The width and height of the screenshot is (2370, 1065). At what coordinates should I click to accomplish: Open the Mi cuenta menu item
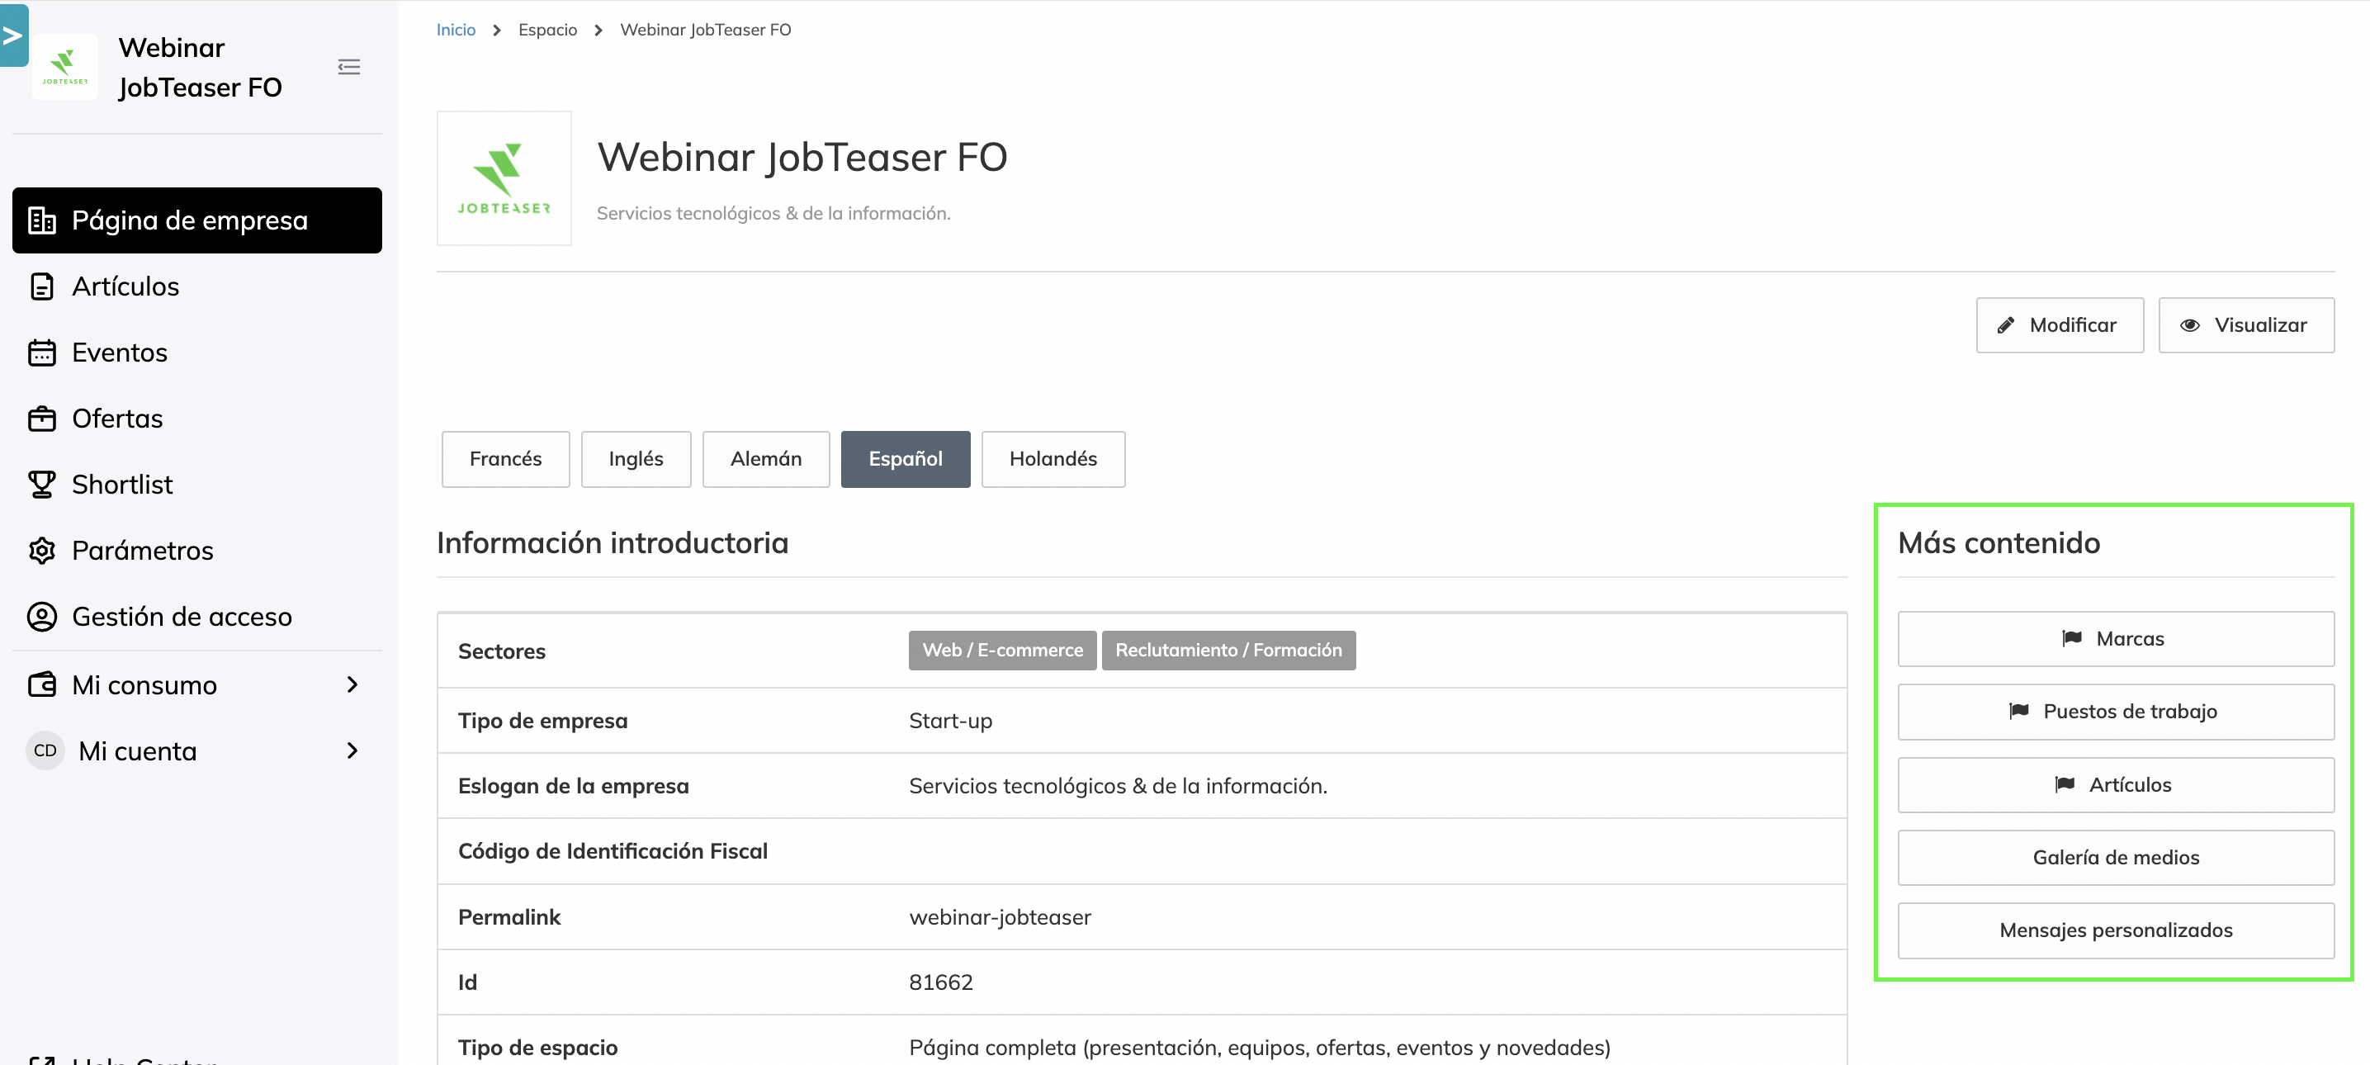pyautogui.click(x=197, y=751)
